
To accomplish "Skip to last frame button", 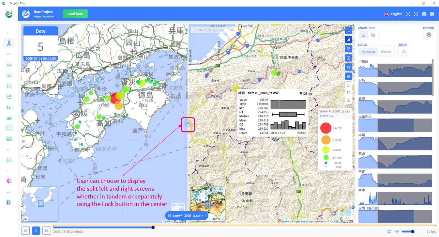I will click(x=47, y=230).
